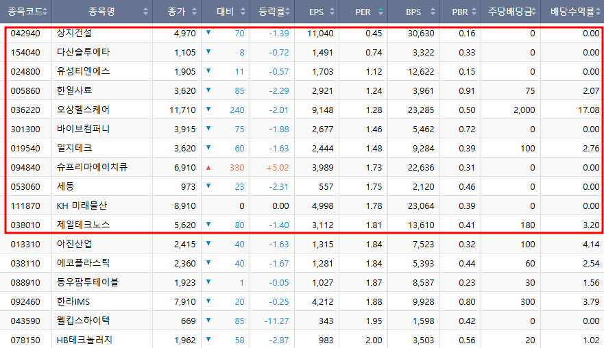Viewport: 604px width, 348px height.
Task: Select stock name 동우팜투테이블
Action: 88,282
